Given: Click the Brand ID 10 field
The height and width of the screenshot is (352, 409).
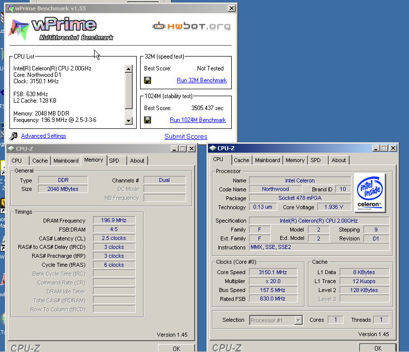Looking at the screenshot, I should (343, 189).
